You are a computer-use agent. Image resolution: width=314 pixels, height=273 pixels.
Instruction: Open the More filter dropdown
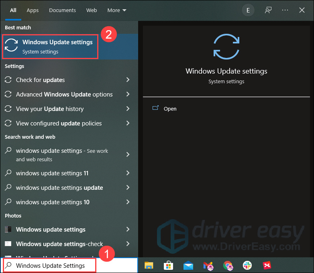tap(117, 10)
